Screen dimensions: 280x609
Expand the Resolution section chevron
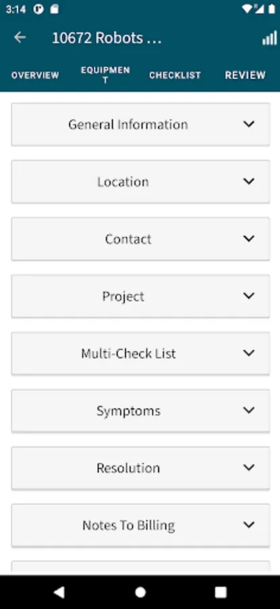[249, 467]
